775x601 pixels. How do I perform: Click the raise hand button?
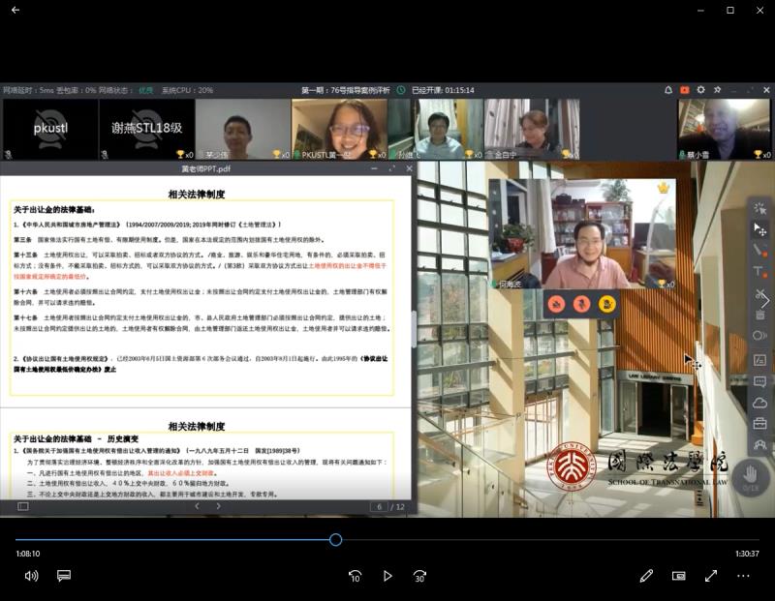pyautogui.click(x=750, y=475)
